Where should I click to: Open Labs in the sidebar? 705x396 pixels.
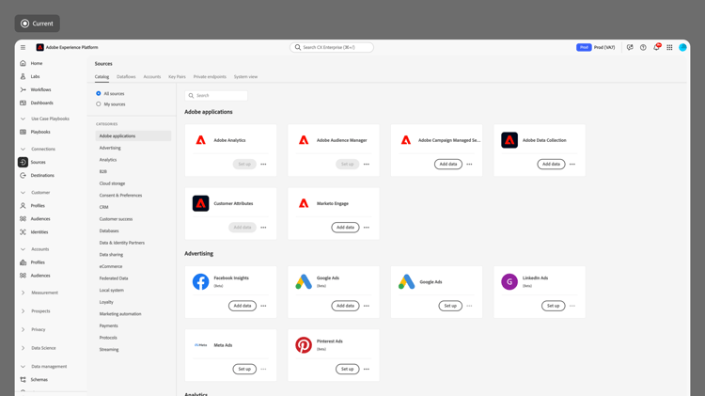(35, 76)
